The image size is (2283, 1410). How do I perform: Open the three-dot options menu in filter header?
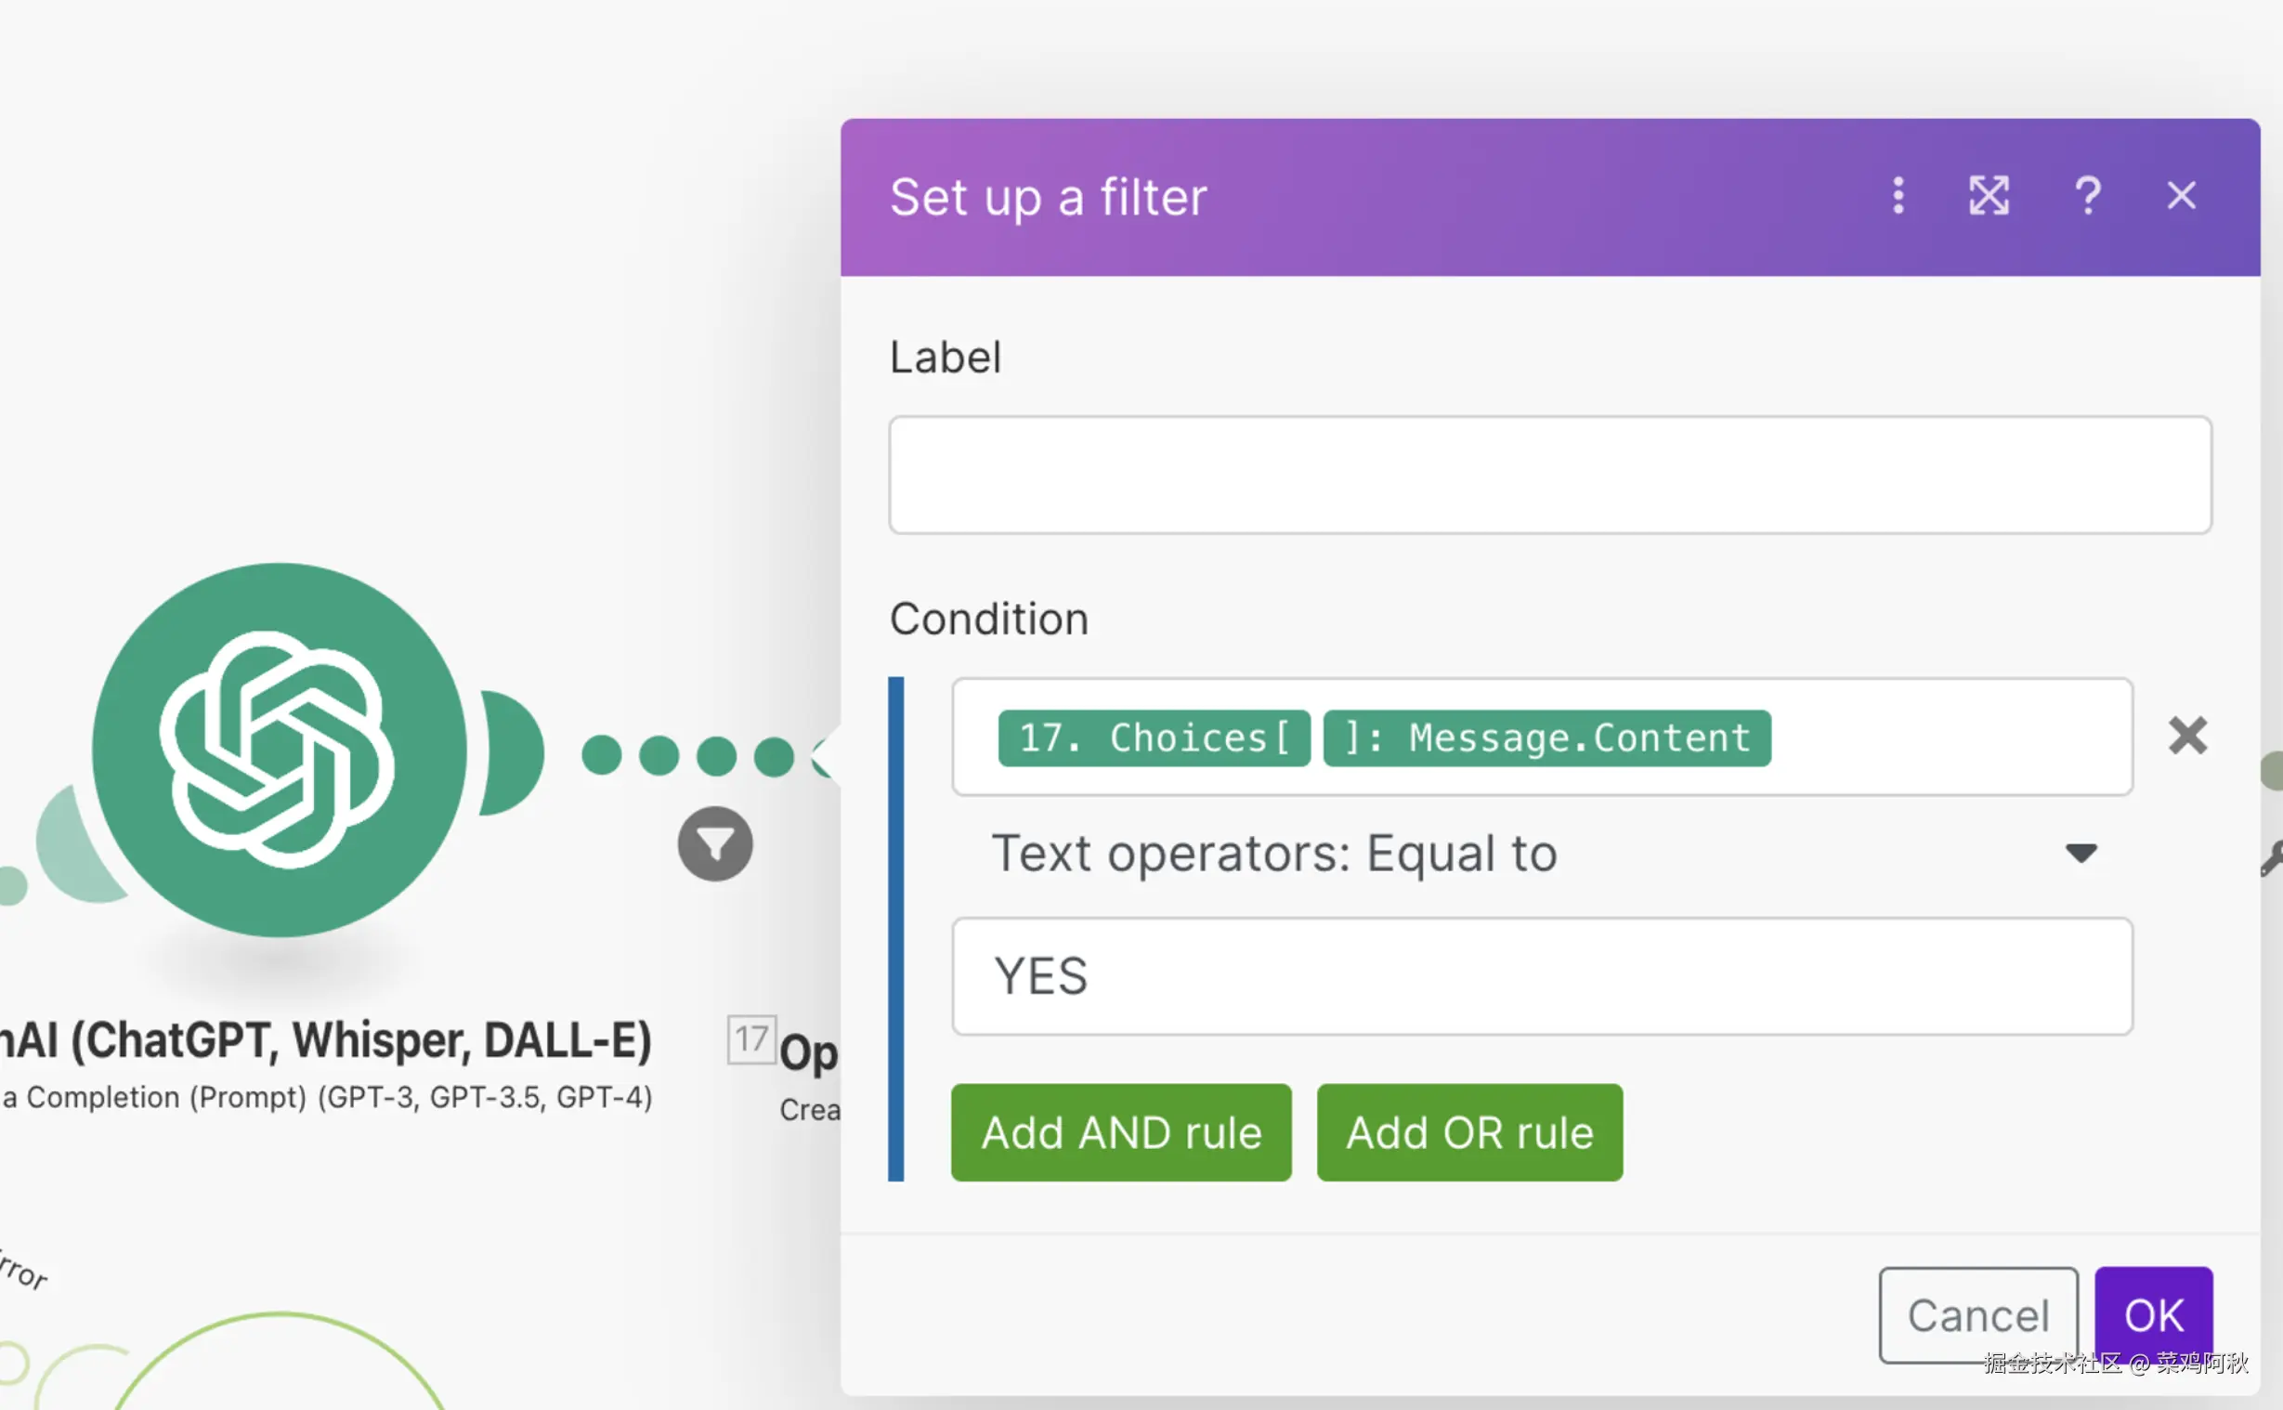(1898, 196)
